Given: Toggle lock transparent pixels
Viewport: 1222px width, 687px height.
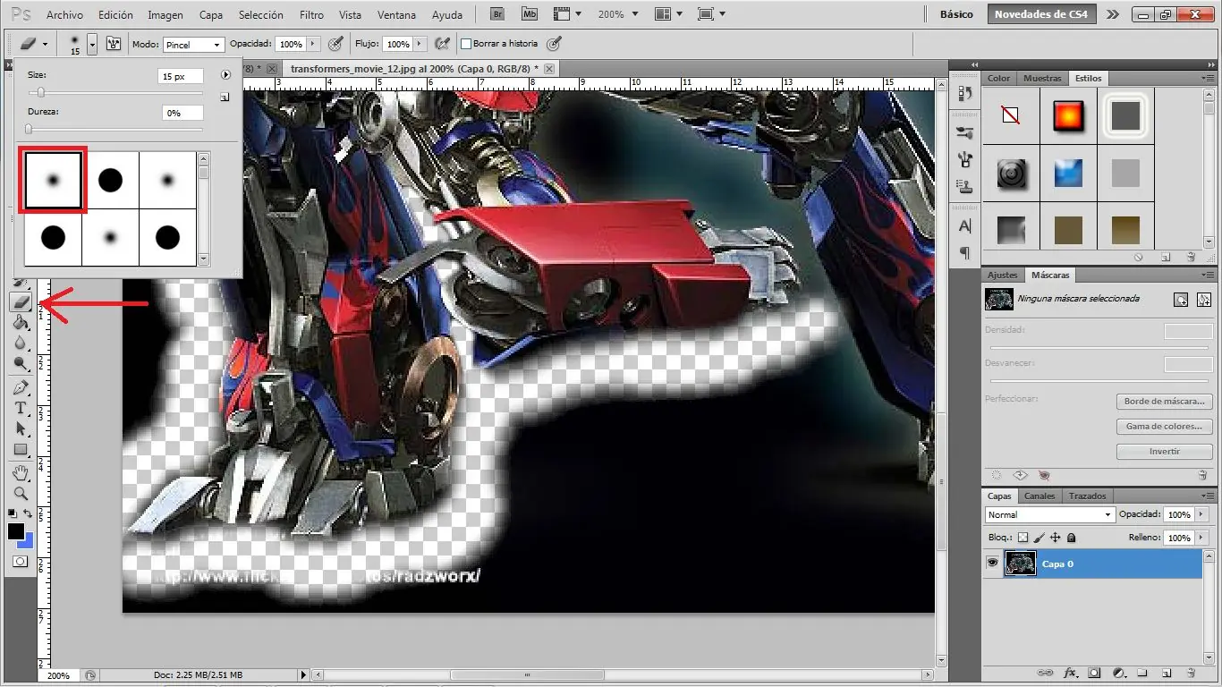Looking at the screenshot, I should [1023, 538].
